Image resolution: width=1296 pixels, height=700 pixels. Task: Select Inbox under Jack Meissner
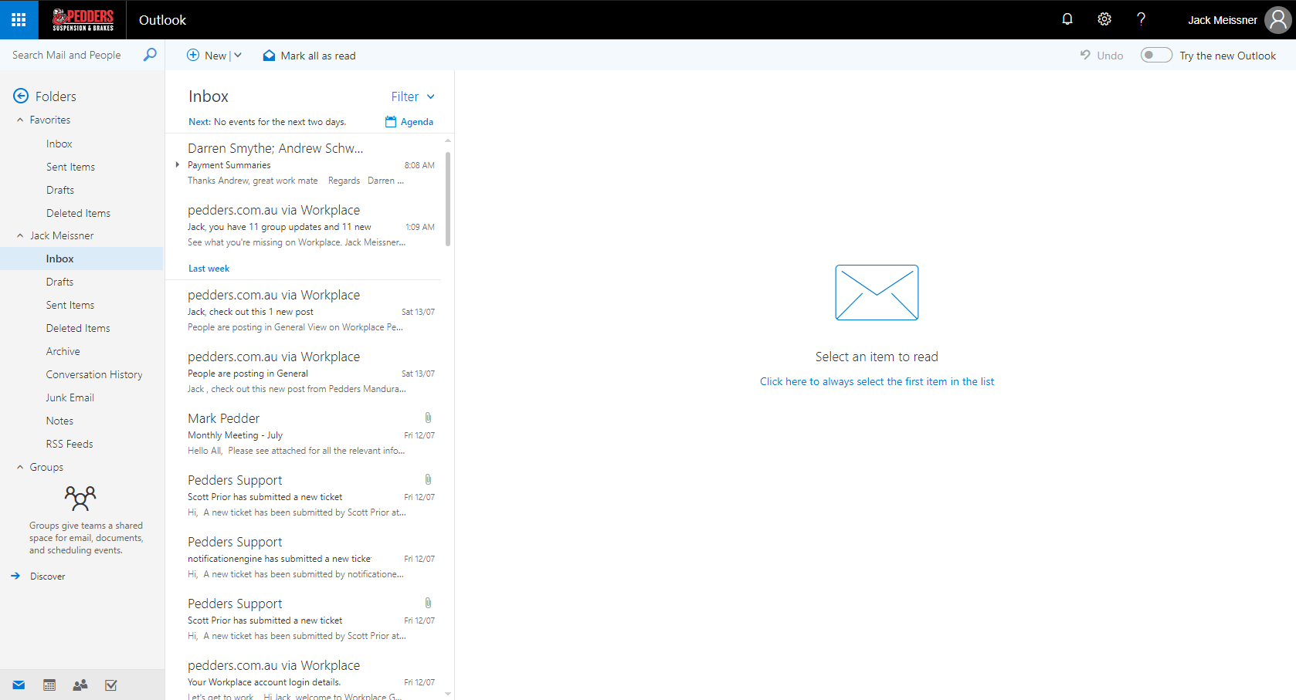(82, 259)
